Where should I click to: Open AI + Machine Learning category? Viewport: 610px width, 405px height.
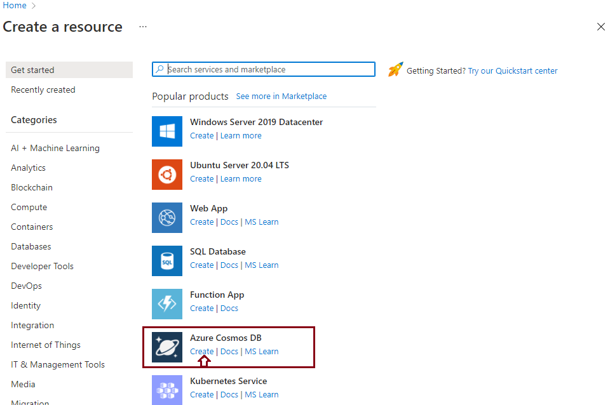(55, 148)
